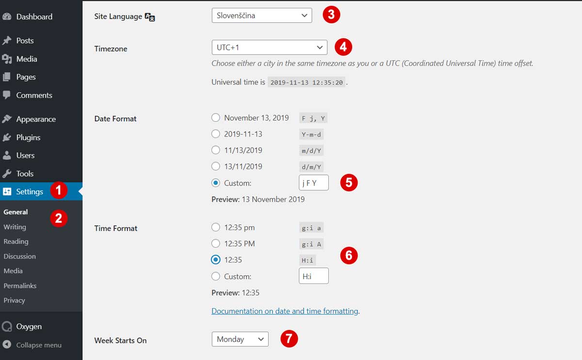
Task: Open the Timezone UTC+1 dropdown
Action: click(x=270, y=47)
